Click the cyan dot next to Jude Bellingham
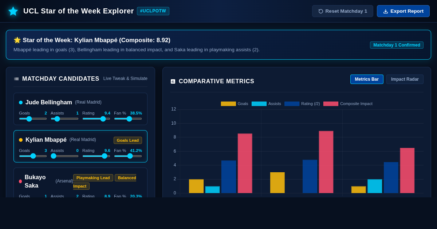437x229 pixels. pos(21,103)
